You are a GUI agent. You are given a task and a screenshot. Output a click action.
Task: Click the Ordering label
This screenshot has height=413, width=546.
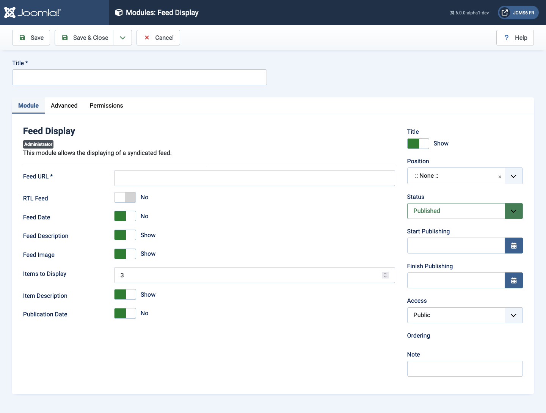pos(419,336)
